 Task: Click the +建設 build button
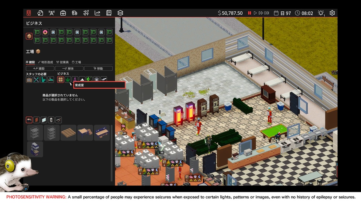coord(40,69)
